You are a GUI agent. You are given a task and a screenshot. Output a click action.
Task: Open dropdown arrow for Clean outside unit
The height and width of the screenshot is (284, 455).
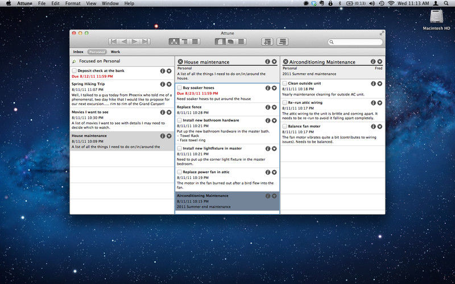(379, 83)
